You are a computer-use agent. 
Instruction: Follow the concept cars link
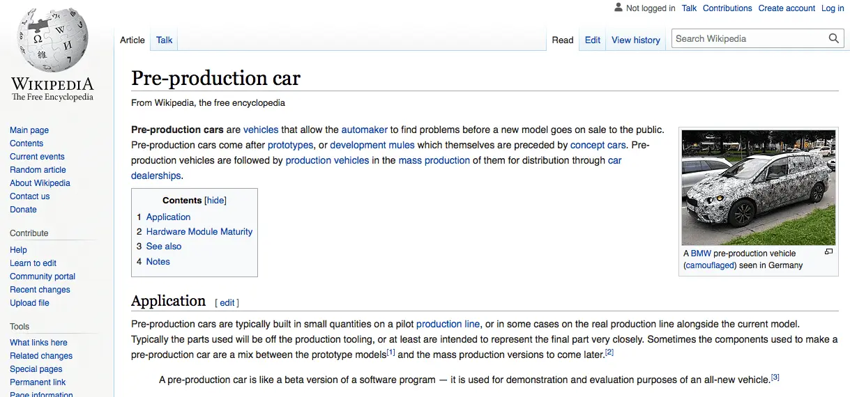point(598,145)
